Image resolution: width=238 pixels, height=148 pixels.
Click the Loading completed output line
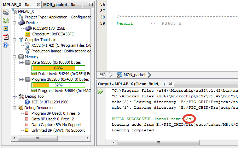click(x=133, y=130)
